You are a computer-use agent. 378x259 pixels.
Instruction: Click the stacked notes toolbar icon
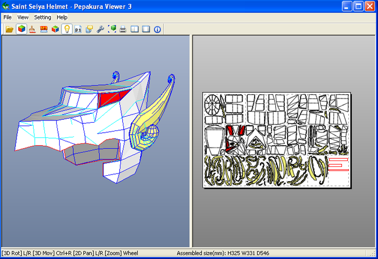(89, 29)
